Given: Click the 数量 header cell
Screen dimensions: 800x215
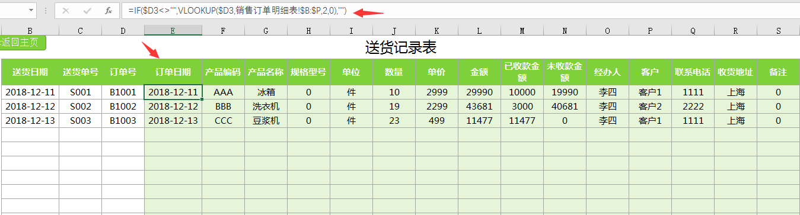Looking at the screenshot, I should pyautogui.click(x=394, y=72).
